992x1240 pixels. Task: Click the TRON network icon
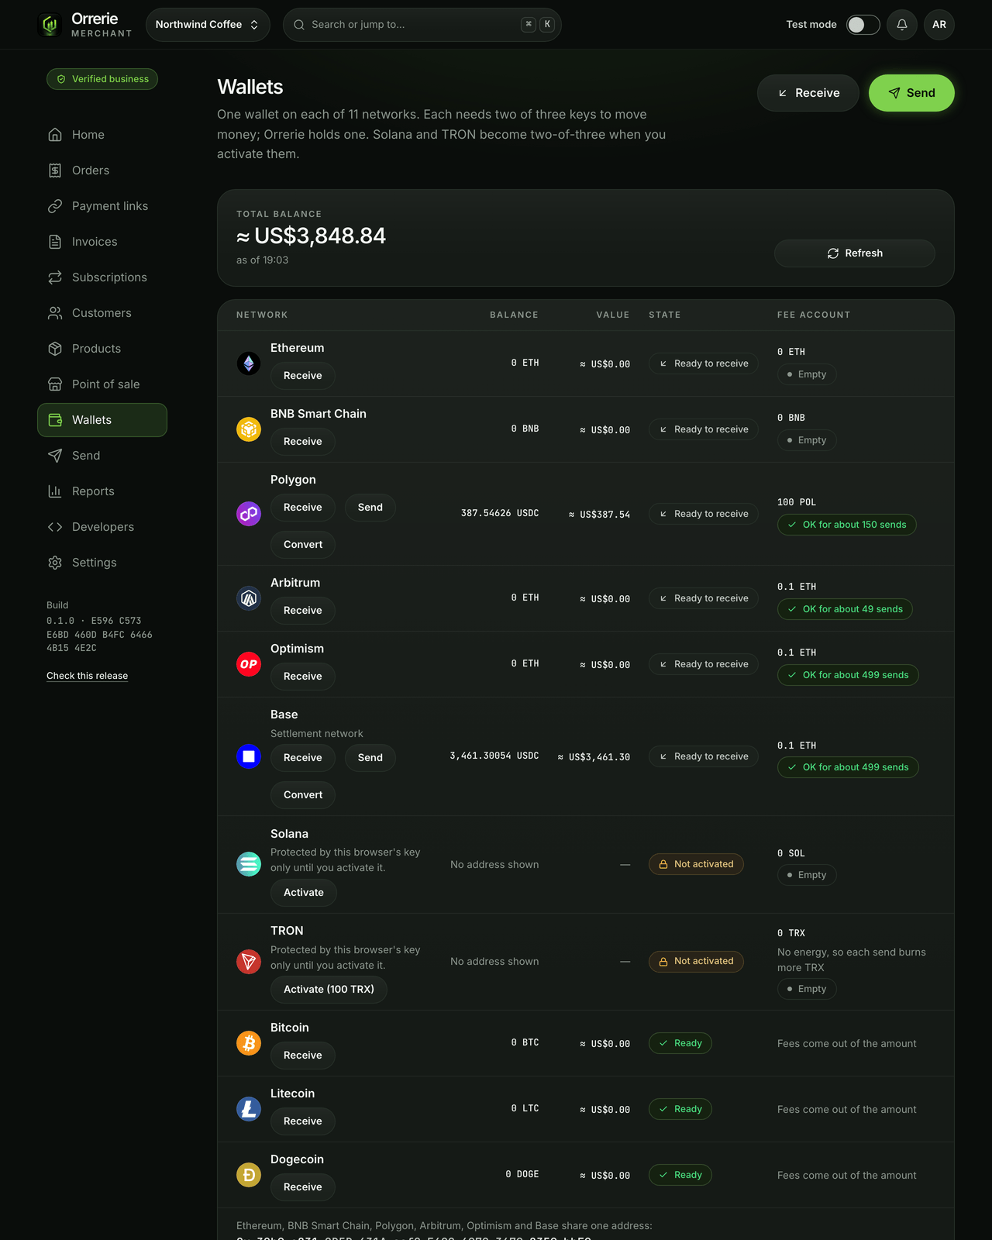pyautogui.click(x=249, y=961)
